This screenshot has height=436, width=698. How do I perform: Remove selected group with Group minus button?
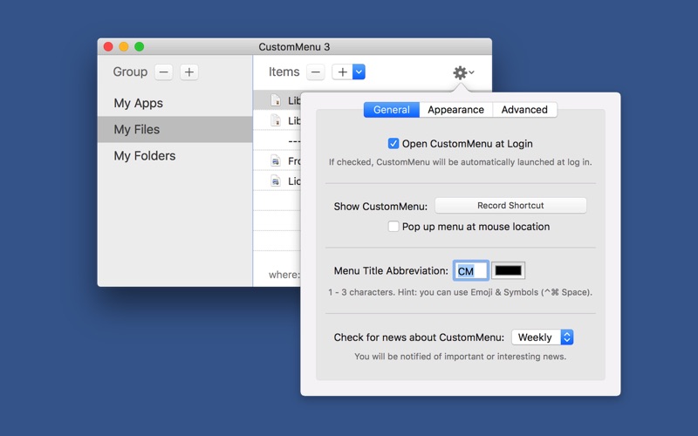click(164, 72)
